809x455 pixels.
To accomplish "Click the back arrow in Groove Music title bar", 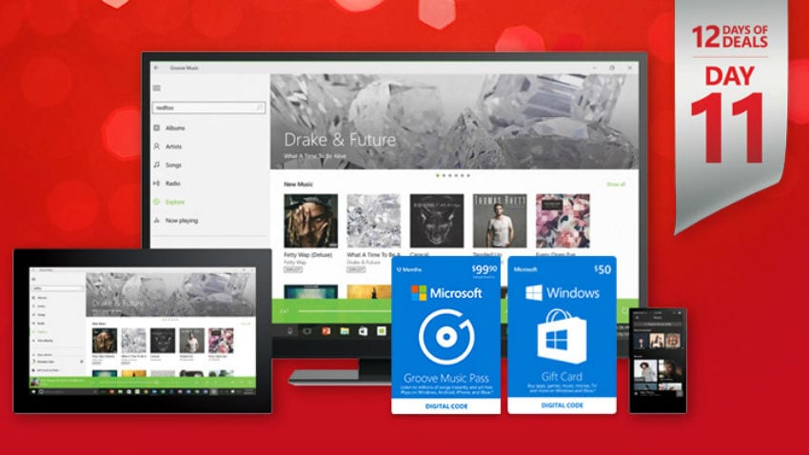I will coord(156,68).
